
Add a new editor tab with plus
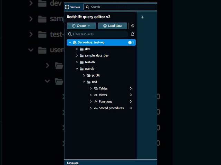pos(142,17)
